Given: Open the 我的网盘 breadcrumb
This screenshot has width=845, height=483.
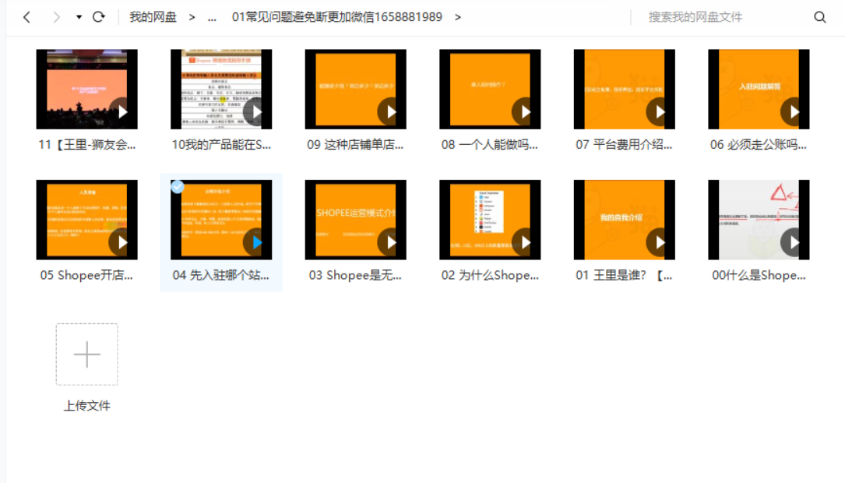Looking at the screenshot, I should 153,17.
